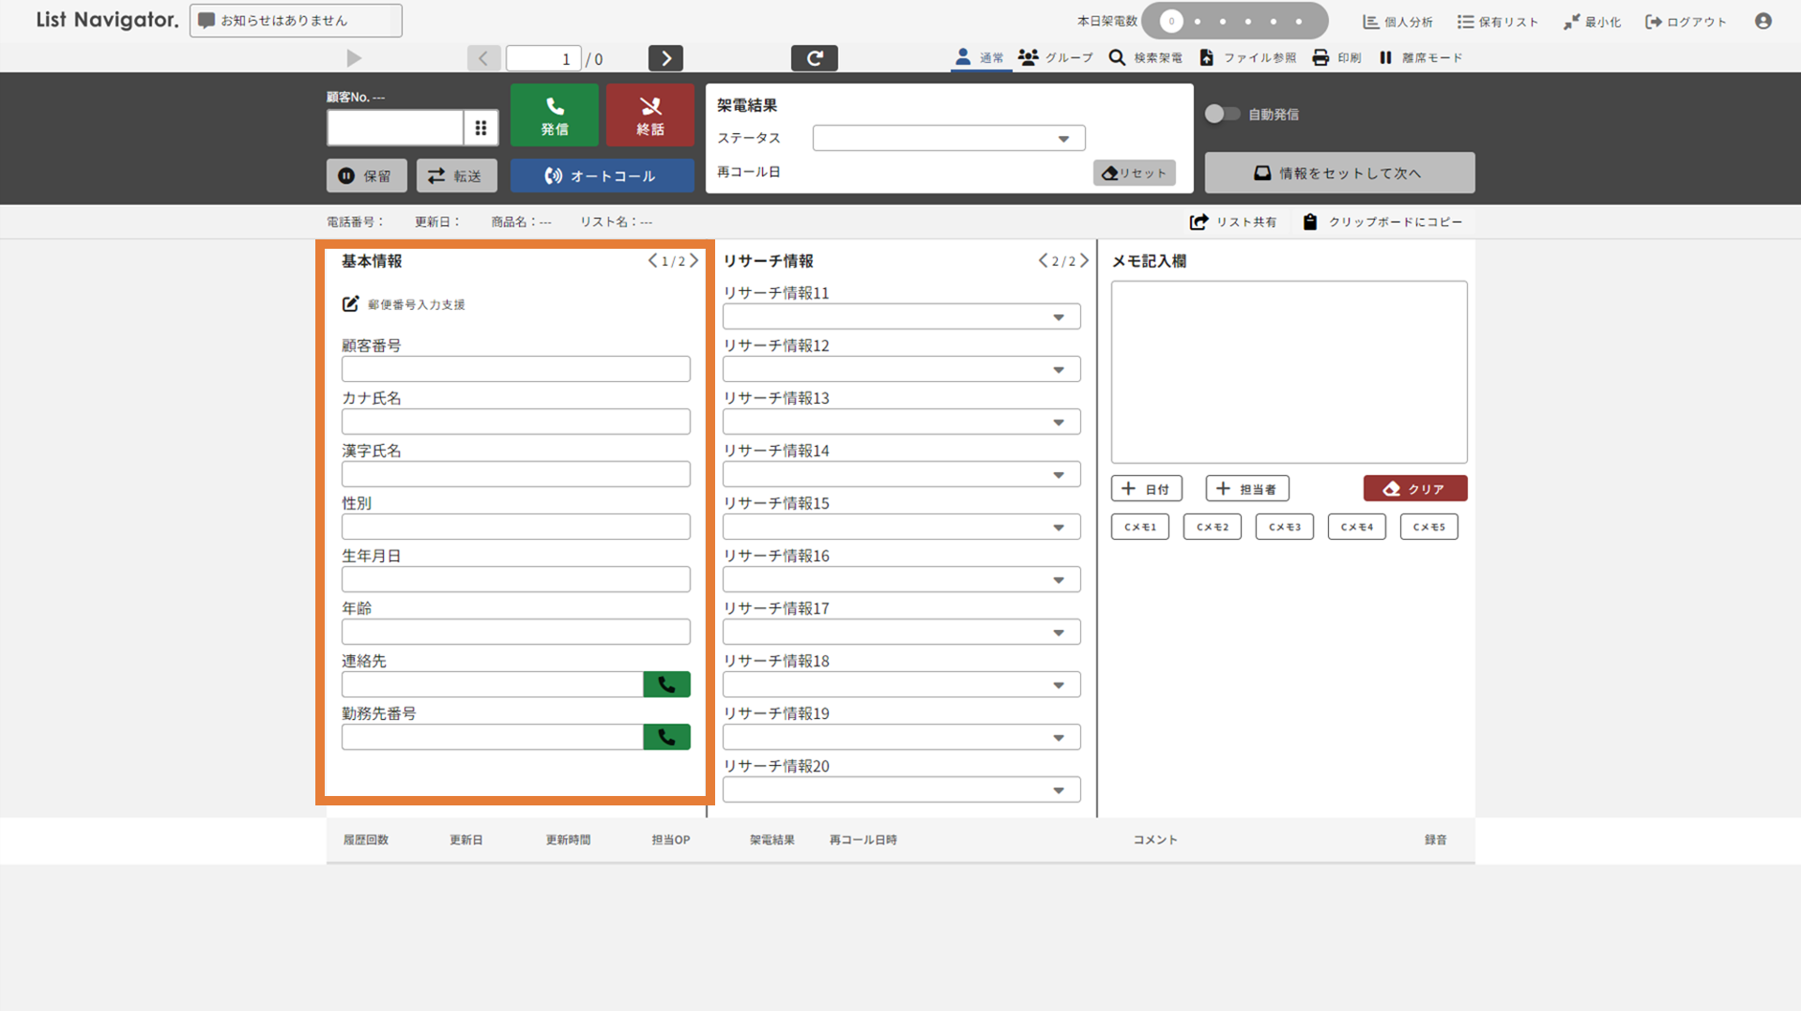Toggle the 自動発信 auto-dial switch
1801x1011 pixels.
[x=1221, y=114]
